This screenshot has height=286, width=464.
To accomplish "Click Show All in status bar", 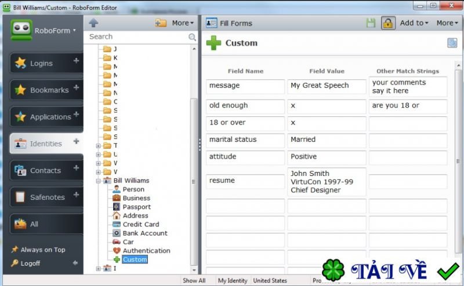I will [194, 280].
